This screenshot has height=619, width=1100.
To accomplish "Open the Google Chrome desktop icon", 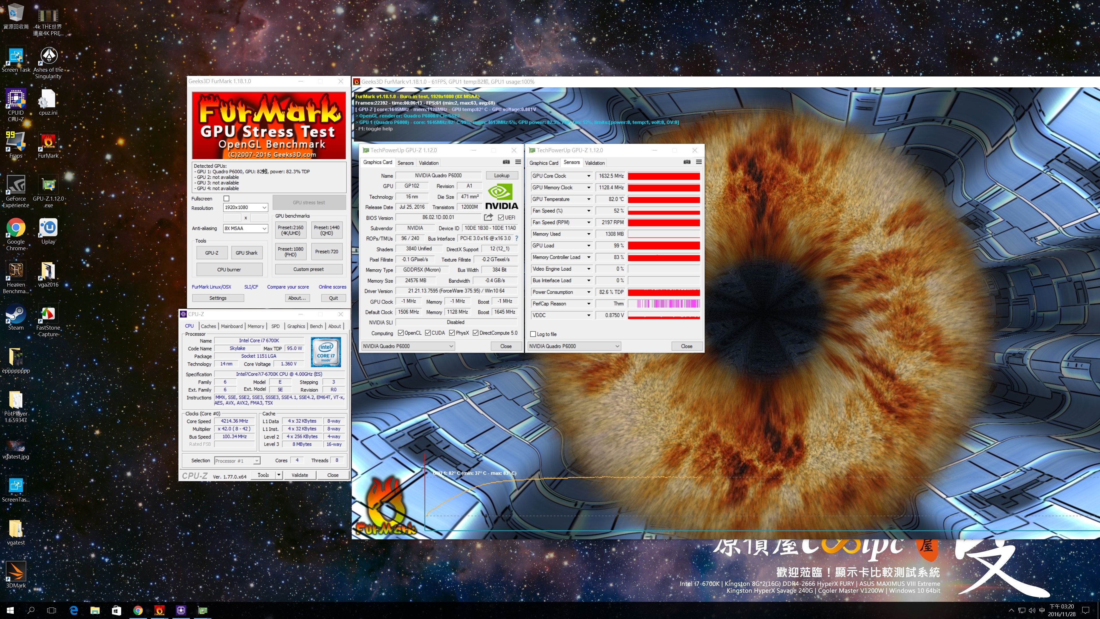I will pos(16,234).
